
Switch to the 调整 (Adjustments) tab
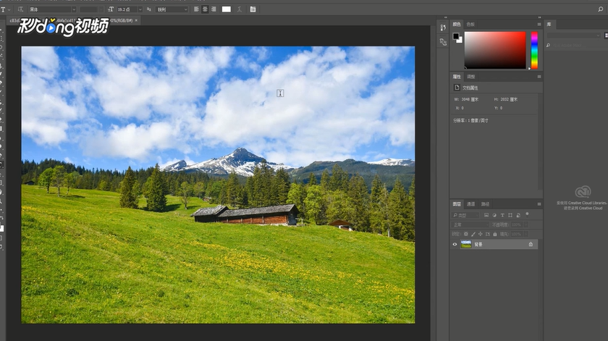click(470, 77)
